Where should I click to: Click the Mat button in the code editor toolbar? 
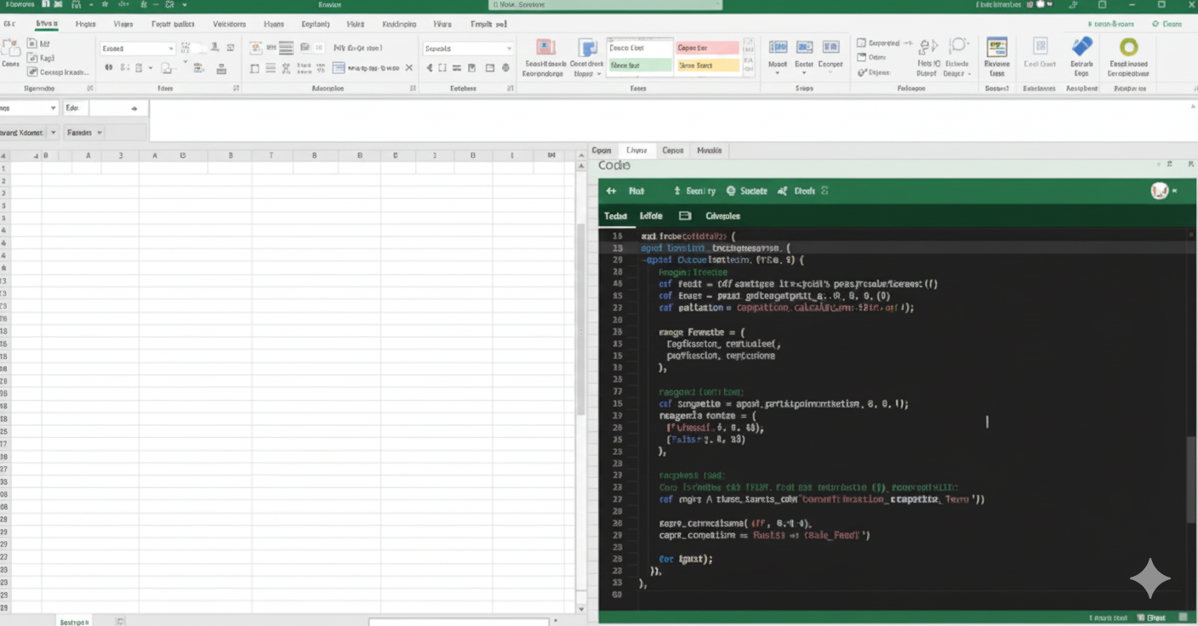click(636, 191)
